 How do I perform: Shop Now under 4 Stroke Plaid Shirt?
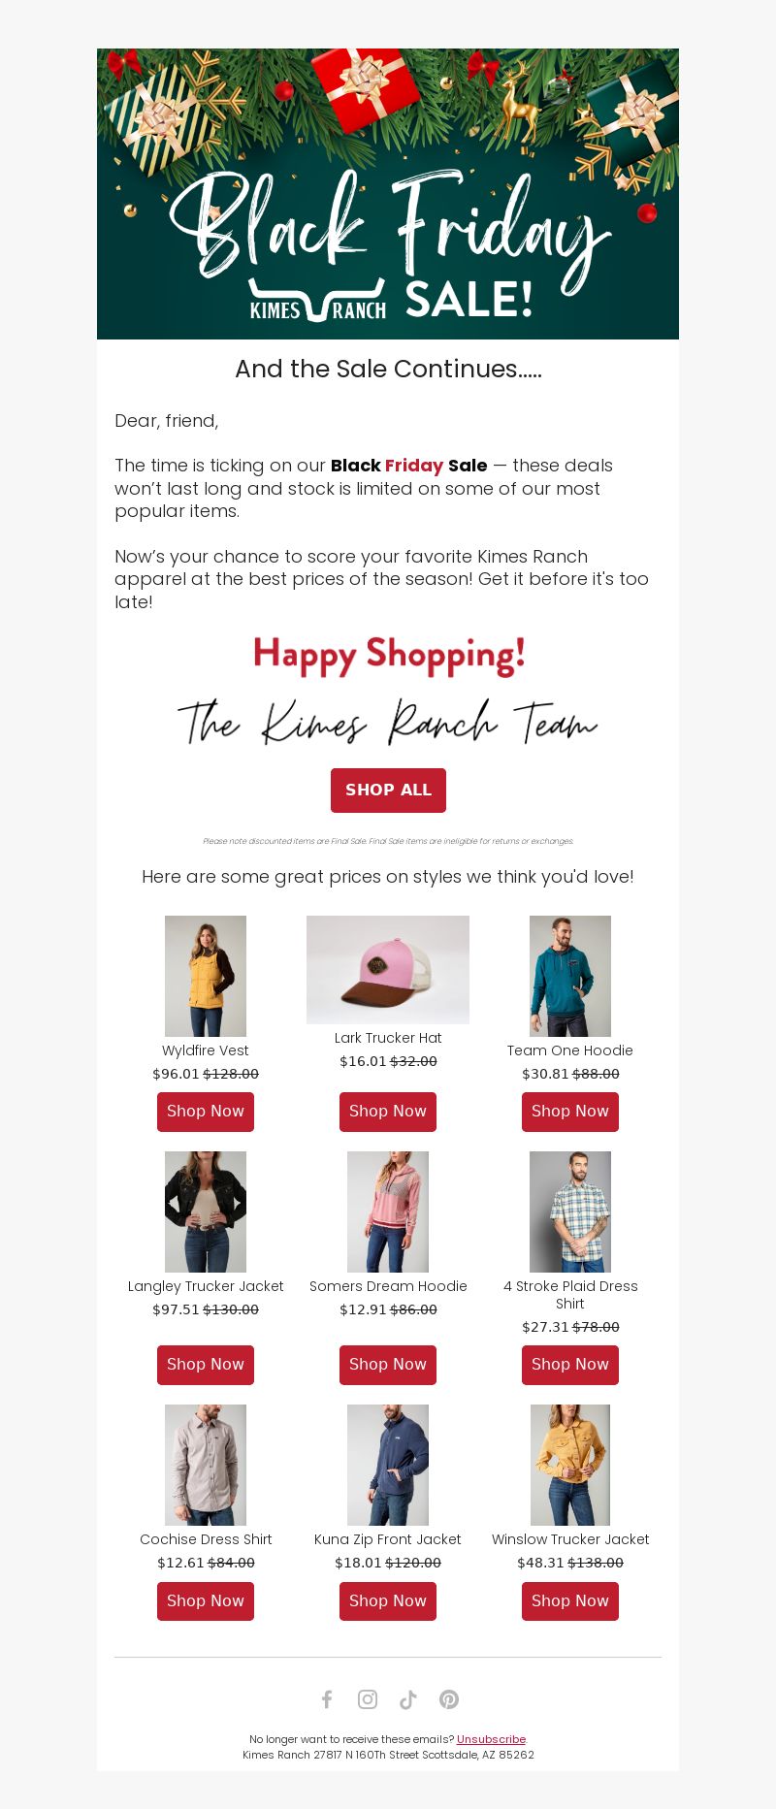pos(570,1365)
